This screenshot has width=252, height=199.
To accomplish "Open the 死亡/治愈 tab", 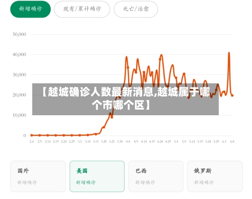I will [x=136, y=9].
